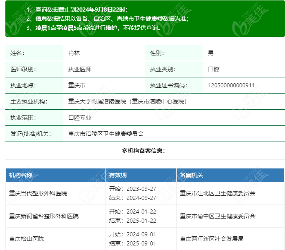285x250 pixels.
Task: Click 重庆市江北区卫生健康委员会 filing authority
Action: pos(218,193)
